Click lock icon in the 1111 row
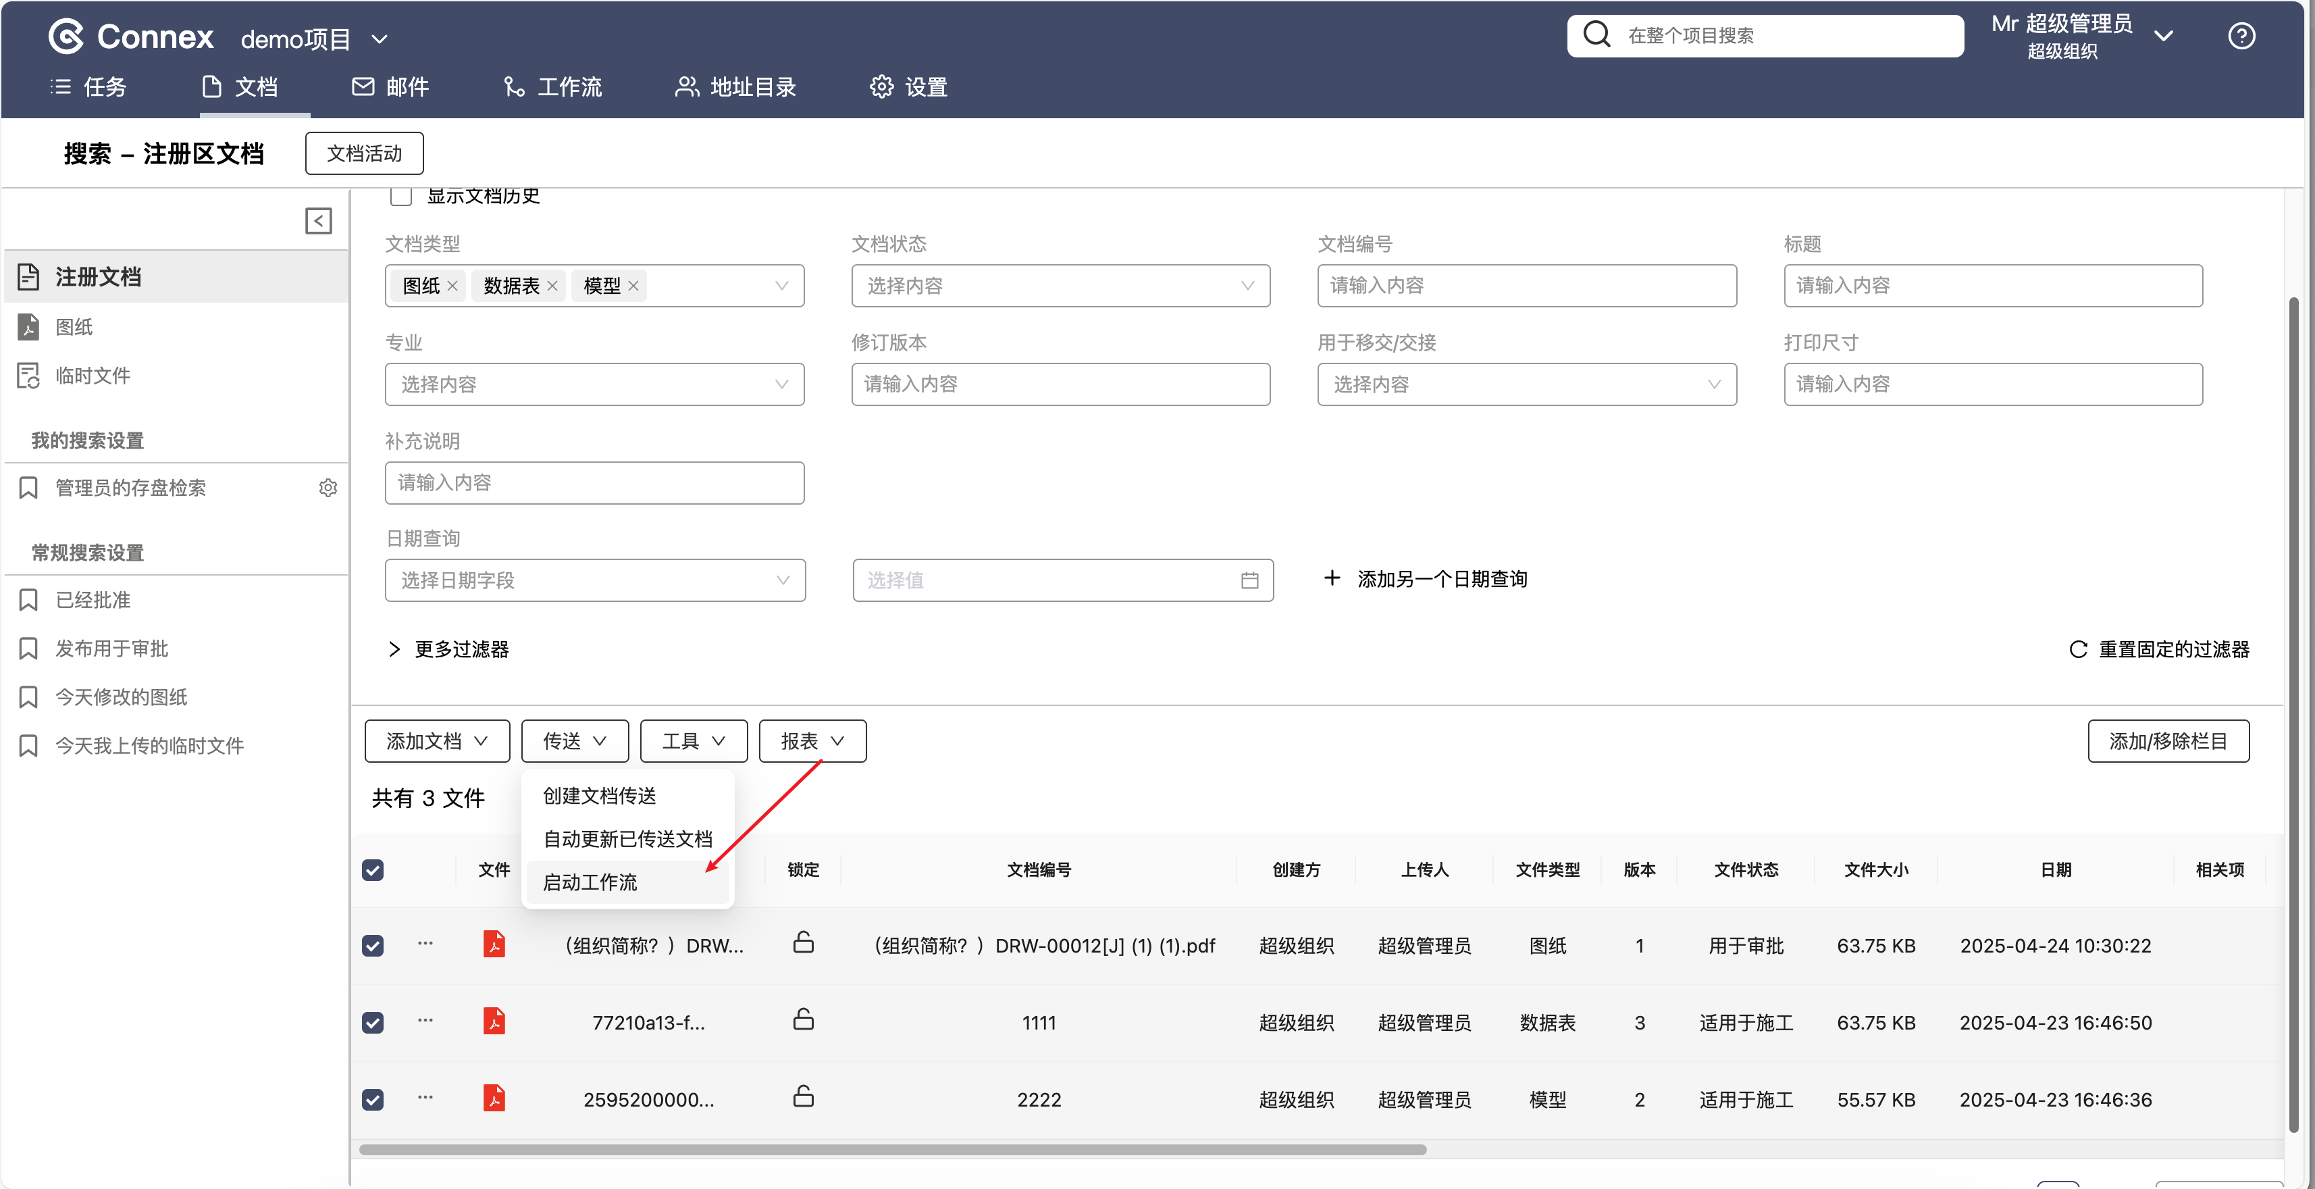Screen dimensions: 2315x1189 point(804,1020)
